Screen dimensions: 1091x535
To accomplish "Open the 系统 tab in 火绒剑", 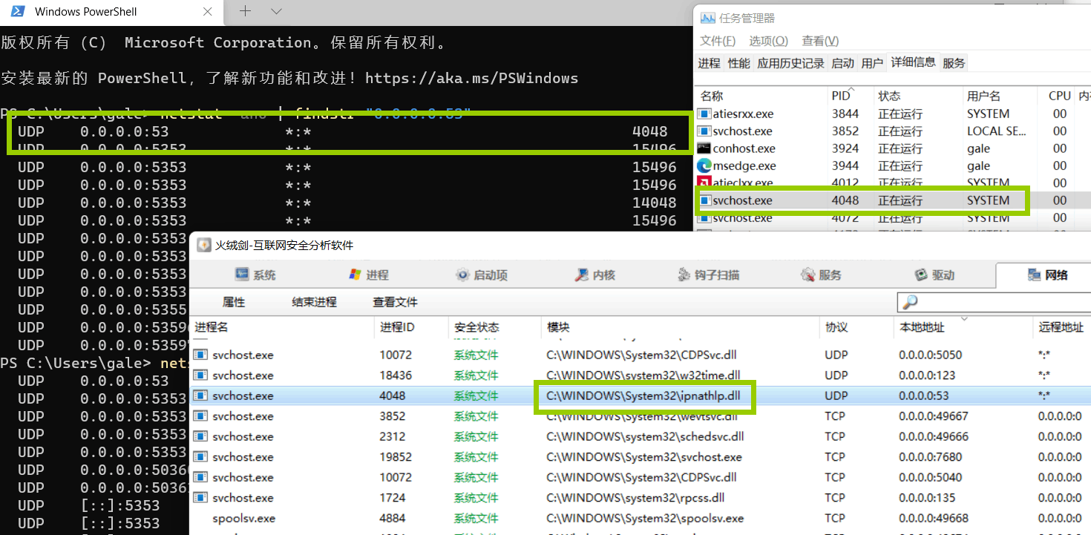I will click(255, 275).
